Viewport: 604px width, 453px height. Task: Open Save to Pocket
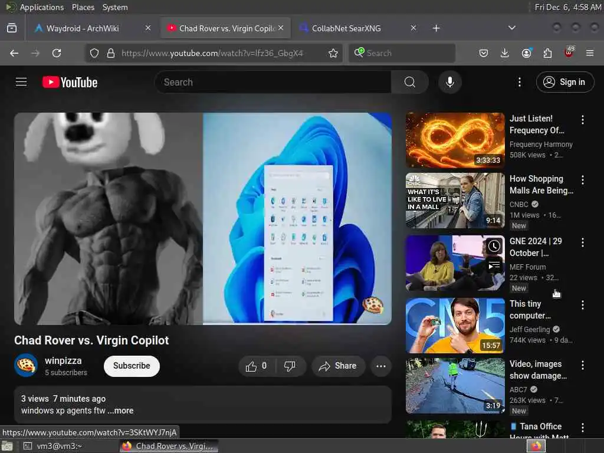[484, 53]
